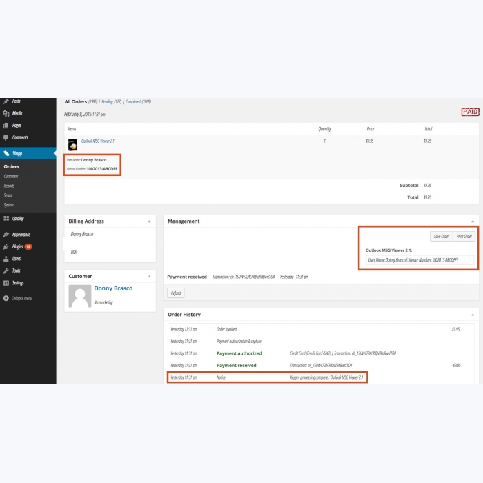This screenshot has height=483, width=483.
Task: Click the Print Order button
Action: (464, 236)
